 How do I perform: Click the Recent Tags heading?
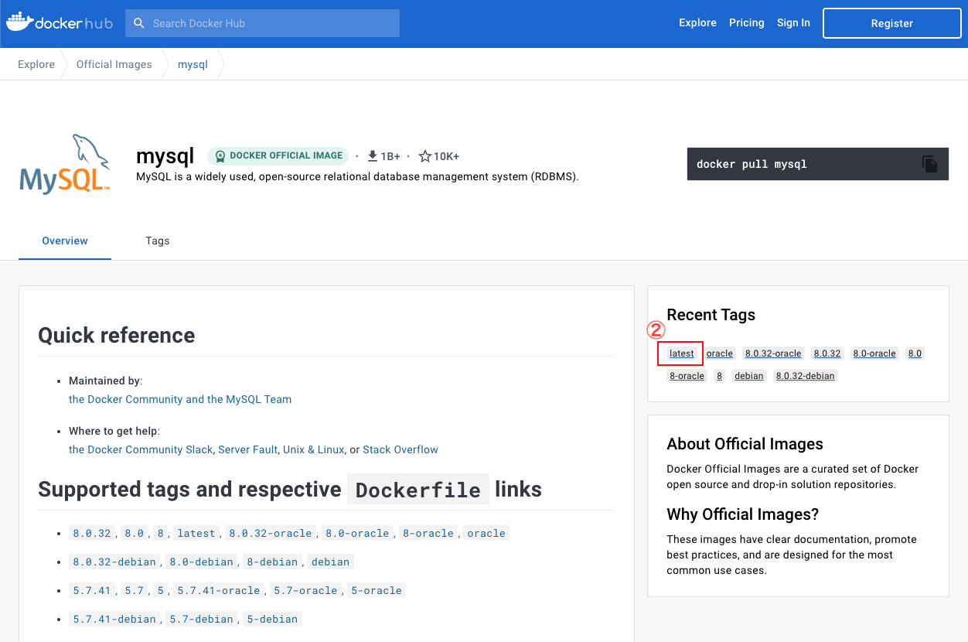coord(711,315)
